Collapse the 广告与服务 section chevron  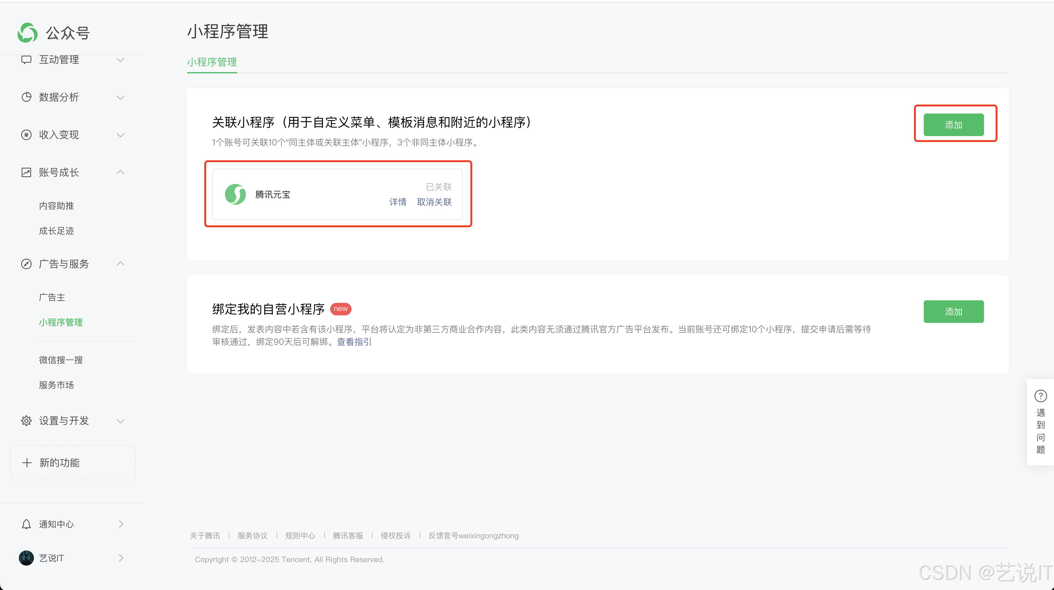pos(120,264)
